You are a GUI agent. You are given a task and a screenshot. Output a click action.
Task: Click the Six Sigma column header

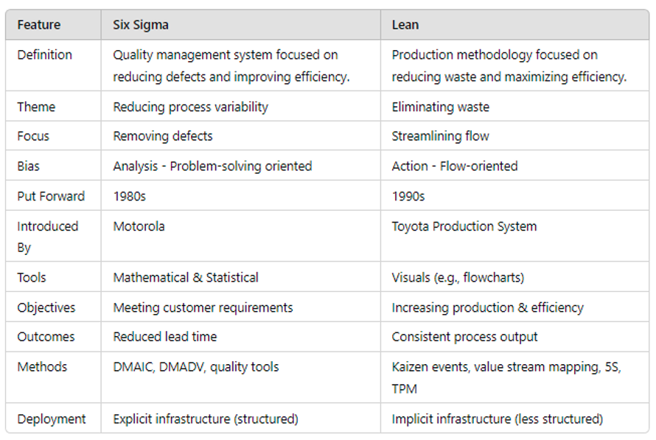coord(140,25)
